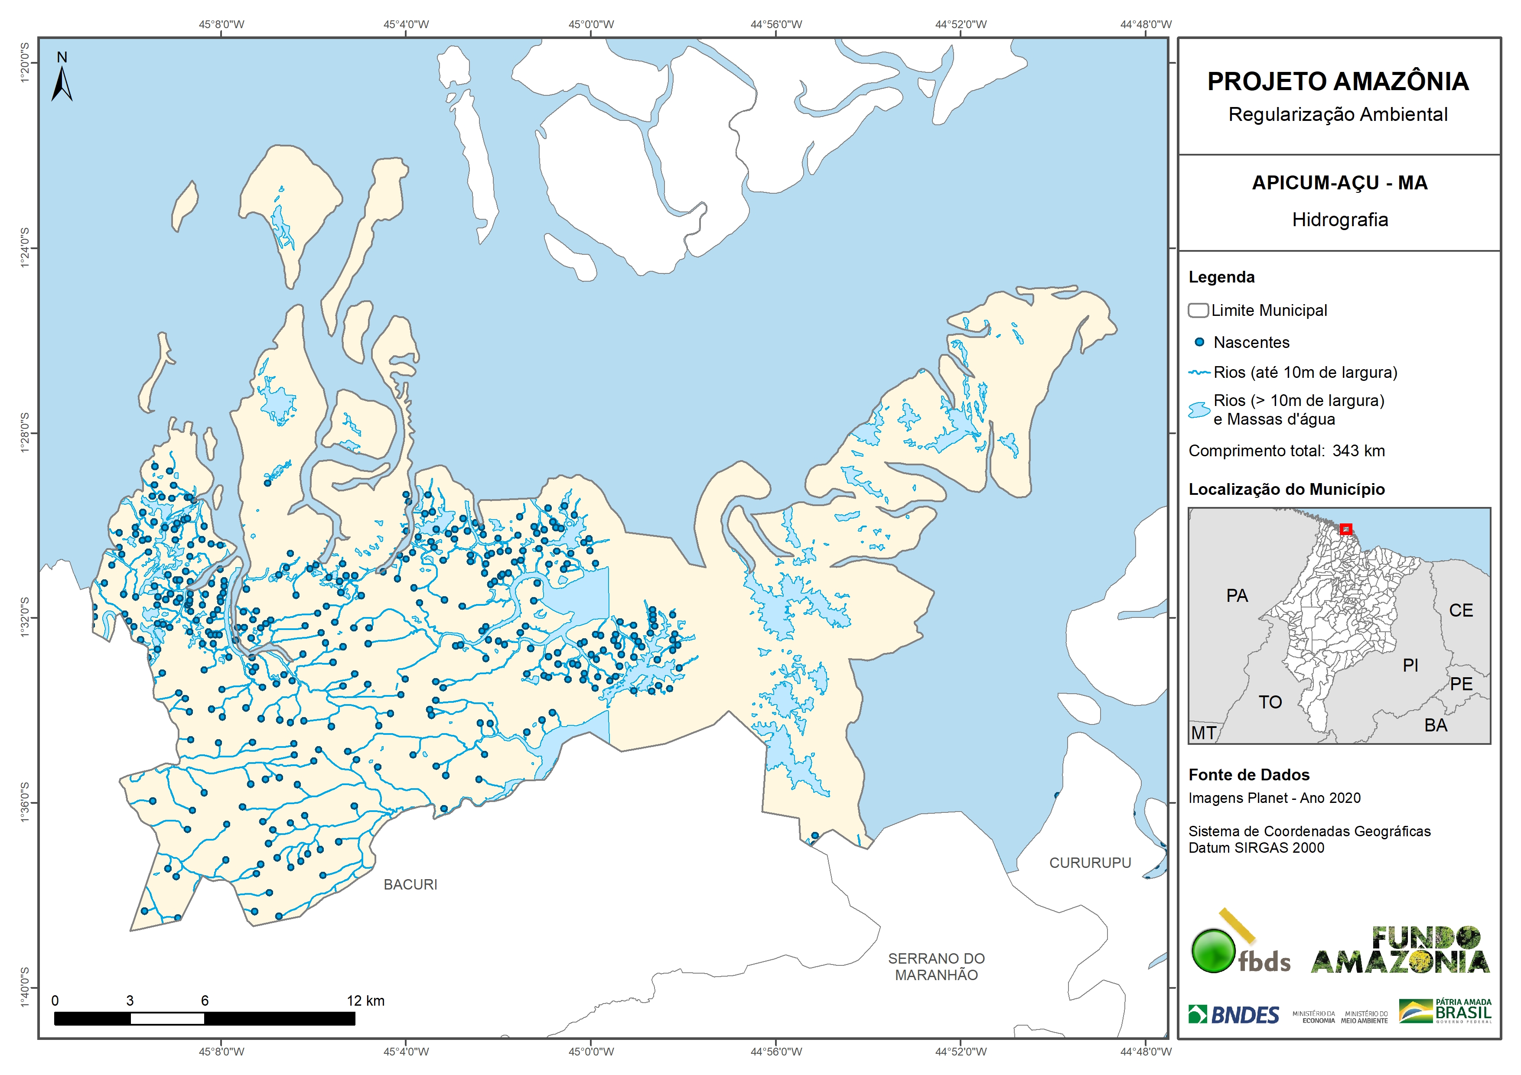Click the red location marker in inset map

click(1345, 529)
